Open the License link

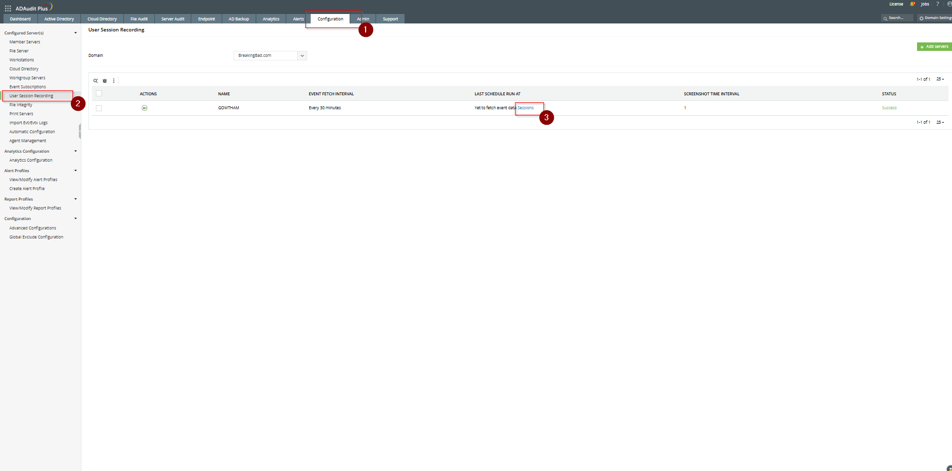point(896,4)
